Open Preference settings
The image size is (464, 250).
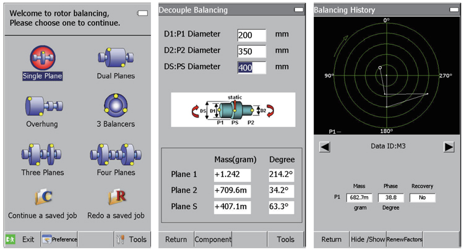point(59,239)
